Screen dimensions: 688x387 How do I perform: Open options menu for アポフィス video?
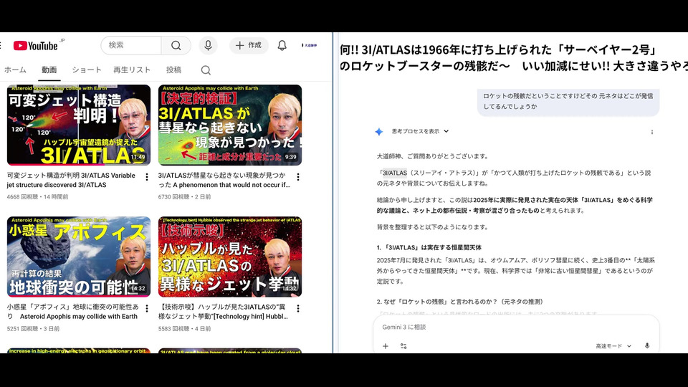[147, 308]
